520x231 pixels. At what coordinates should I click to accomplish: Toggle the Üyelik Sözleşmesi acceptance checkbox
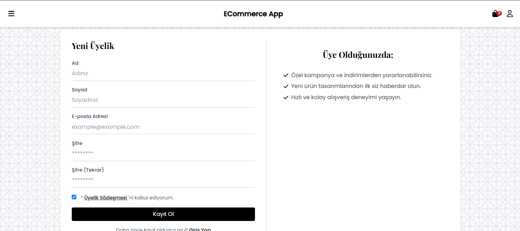pos(74,197)
